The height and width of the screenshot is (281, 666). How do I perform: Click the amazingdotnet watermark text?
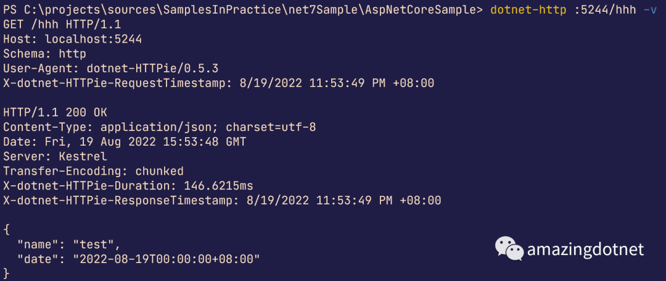(585, 249)
